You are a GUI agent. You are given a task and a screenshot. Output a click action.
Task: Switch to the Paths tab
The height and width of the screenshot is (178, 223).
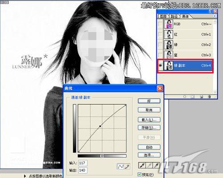point(174,16)
